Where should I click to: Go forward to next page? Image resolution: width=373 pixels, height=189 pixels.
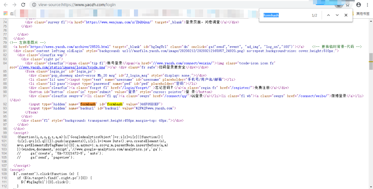point(14,5)
